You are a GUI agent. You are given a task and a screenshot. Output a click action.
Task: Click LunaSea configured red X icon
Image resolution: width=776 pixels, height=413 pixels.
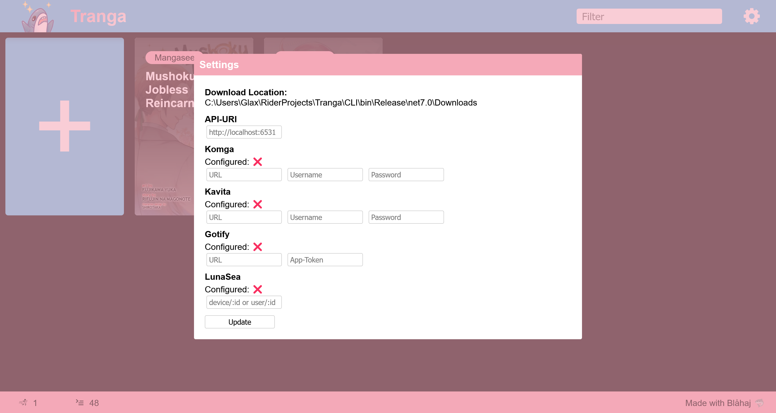[x=258, y=289]
